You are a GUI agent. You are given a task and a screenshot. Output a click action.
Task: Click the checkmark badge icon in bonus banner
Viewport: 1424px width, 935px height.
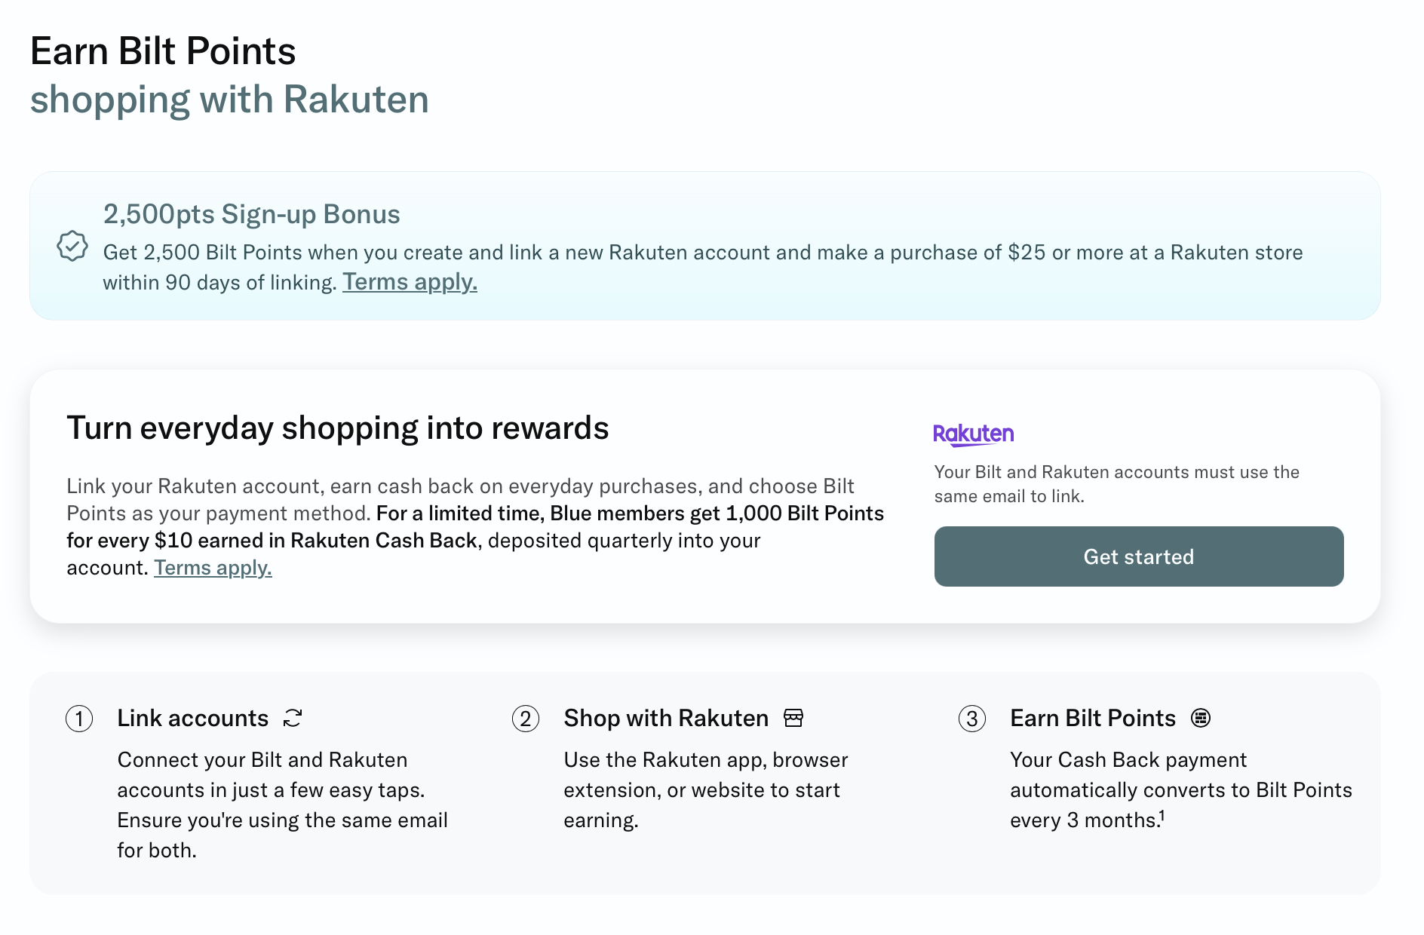72,246
